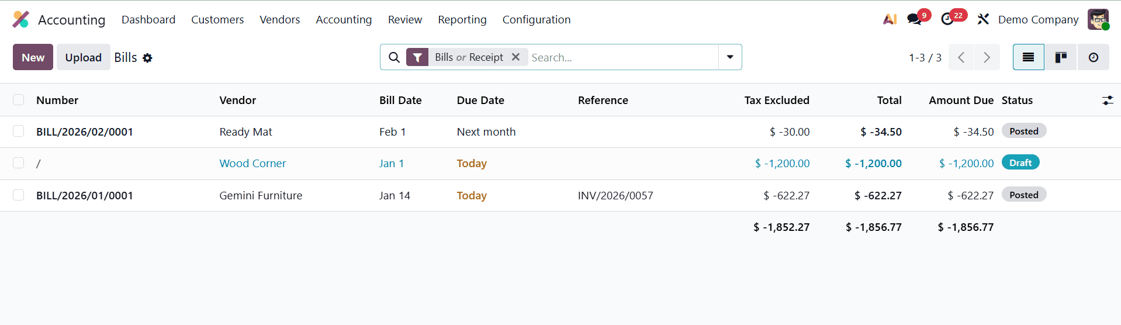
Task: Sort by Due Date column header
Action: coord(480,100)
